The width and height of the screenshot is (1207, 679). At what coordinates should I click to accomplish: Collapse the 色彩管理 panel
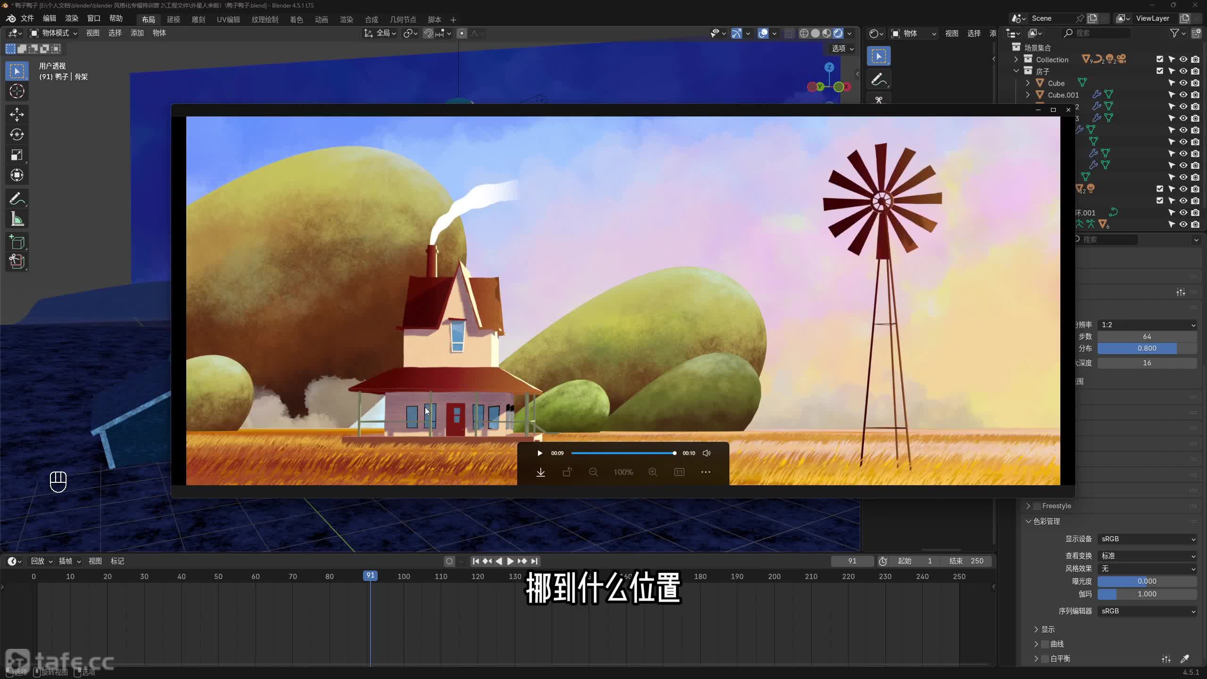tap(1028, 522)
